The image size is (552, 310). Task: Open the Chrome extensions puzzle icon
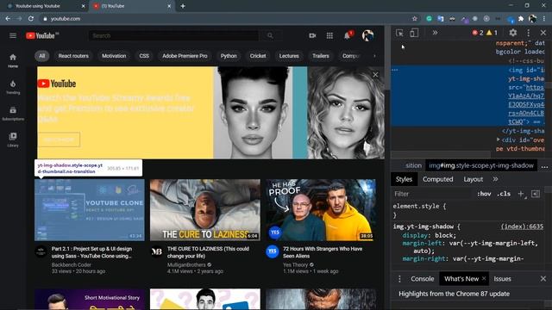tap(521, 19)
